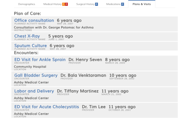Click the Surgical History count badge
The height and width of the screenshot is (130, 189).
96,4
